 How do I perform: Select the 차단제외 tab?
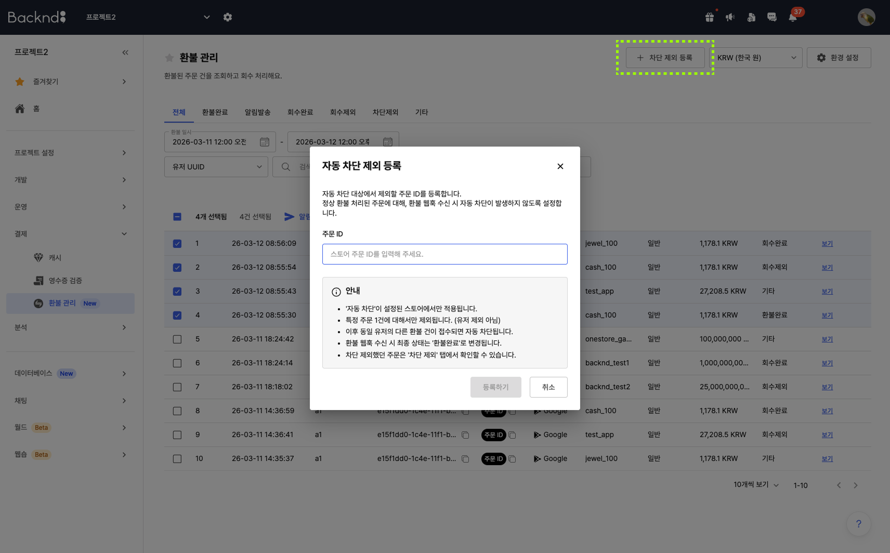pos(385,112)
